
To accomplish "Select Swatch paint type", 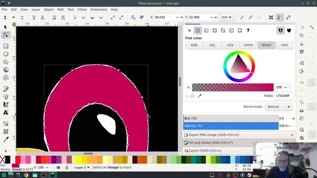I will pyautogui.click(x=240, y=31).
